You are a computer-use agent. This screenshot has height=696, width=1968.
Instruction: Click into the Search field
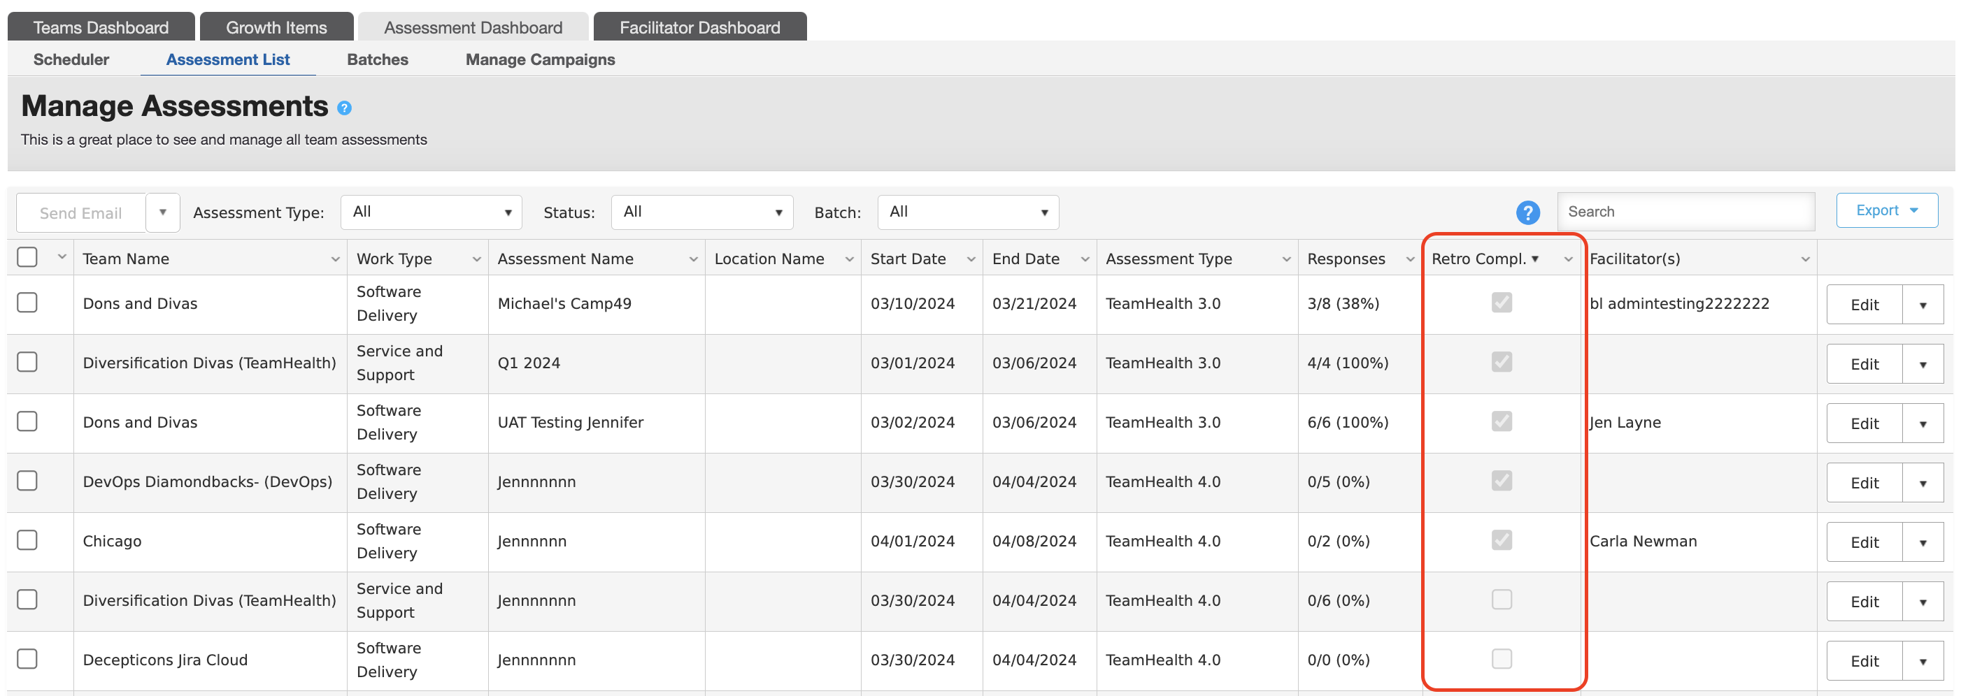point(1685,212)
